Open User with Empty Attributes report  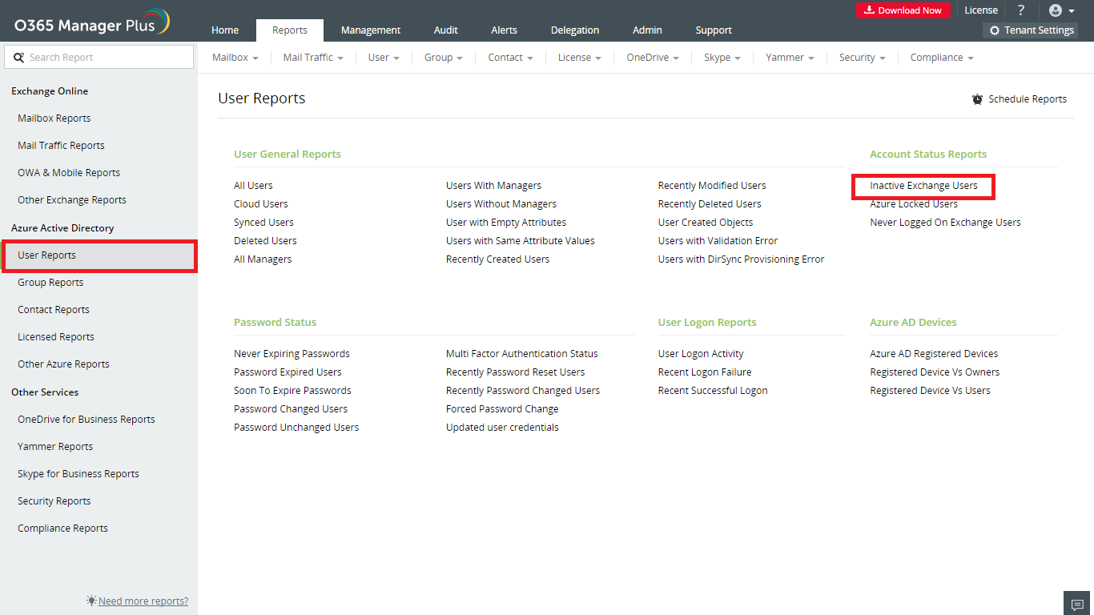506,223
